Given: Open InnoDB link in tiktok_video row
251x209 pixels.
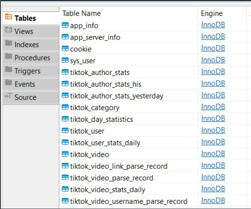Looking at the screenshot, I should pos(213,154).
